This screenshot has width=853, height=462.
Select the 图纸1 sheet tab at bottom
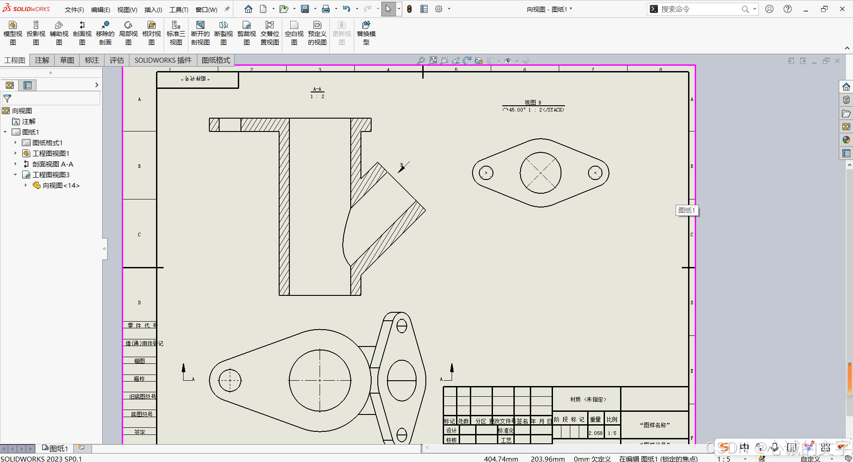coord(55,449)
